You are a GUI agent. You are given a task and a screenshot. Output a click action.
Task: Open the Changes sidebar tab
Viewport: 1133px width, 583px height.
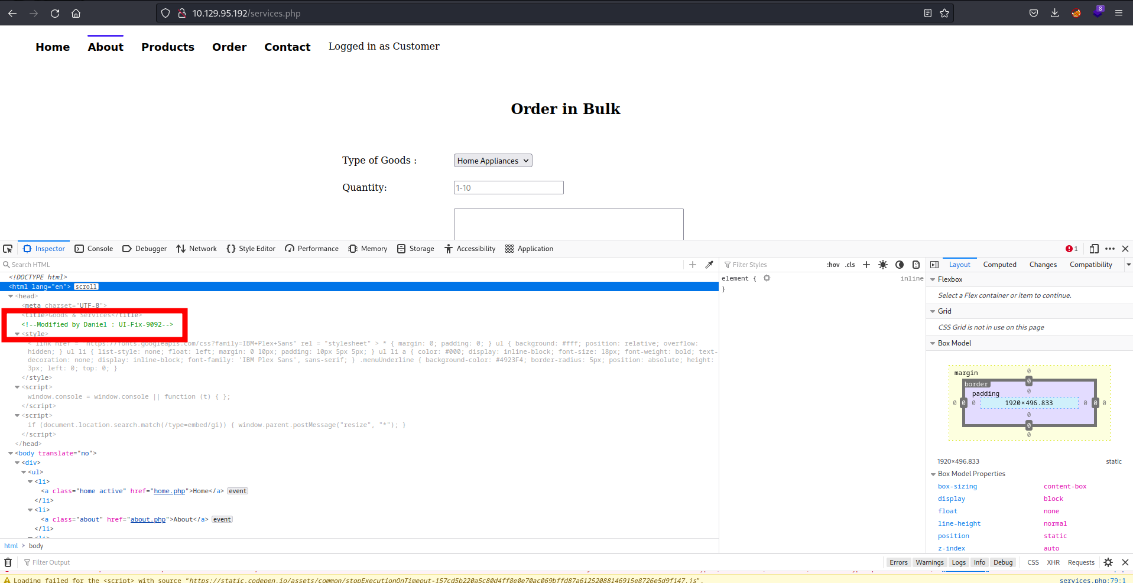(1043, 265)
